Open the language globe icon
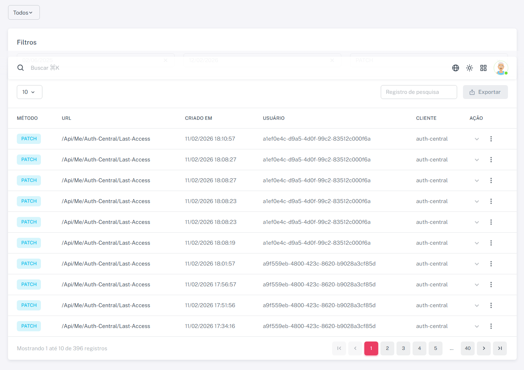 [x=456, y=68]
